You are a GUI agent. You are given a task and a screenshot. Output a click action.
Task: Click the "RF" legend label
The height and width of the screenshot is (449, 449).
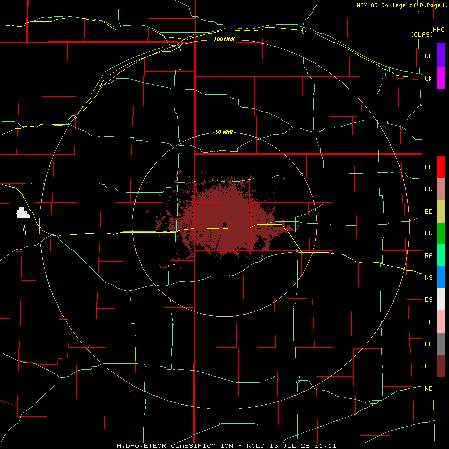(428, 56)
